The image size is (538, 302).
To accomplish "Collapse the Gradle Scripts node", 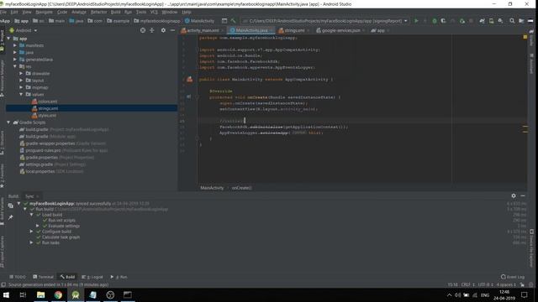I will coord(8,122).
